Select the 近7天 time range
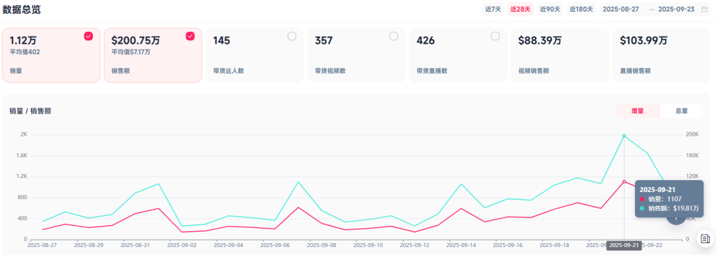The width and height of the screenshot is (716, 255). 493,9
